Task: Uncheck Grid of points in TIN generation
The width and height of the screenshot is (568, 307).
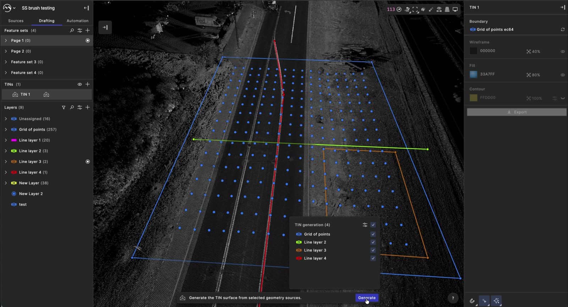Action: click(373, 234)
